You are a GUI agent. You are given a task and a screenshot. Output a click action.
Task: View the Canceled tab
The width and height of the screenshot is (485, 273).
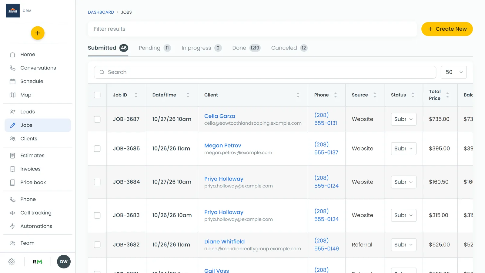pyautogui.click(x=289, y=48)
